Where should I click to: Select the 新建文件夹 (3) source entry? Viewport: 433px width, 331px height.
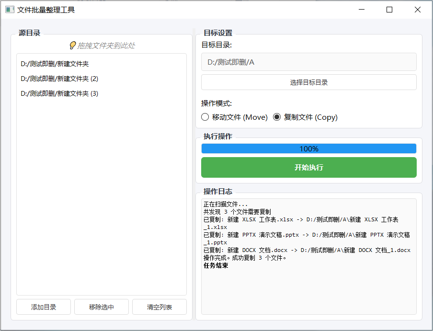59,93
